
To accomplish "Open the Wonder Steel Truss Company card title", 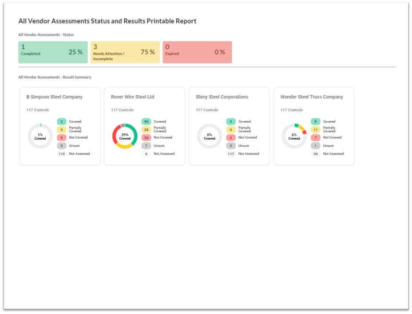I will 312,97.
